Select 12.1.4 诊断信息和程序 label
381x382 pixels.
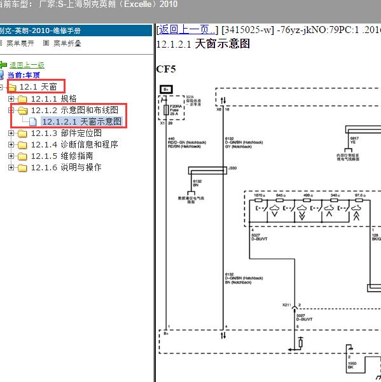pos(74,144)
